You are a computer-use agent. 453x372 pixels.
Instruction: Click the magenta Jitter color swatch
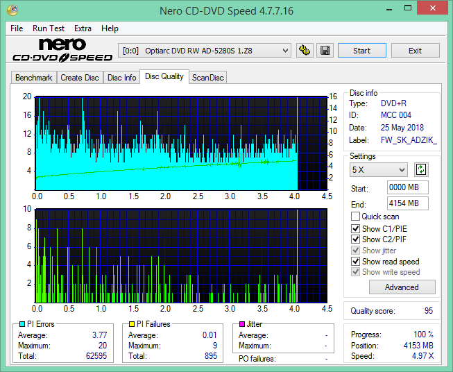[x=242, y=324]
